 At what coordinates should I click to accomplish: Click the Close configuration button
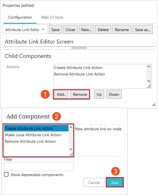(x=70, y=30)
